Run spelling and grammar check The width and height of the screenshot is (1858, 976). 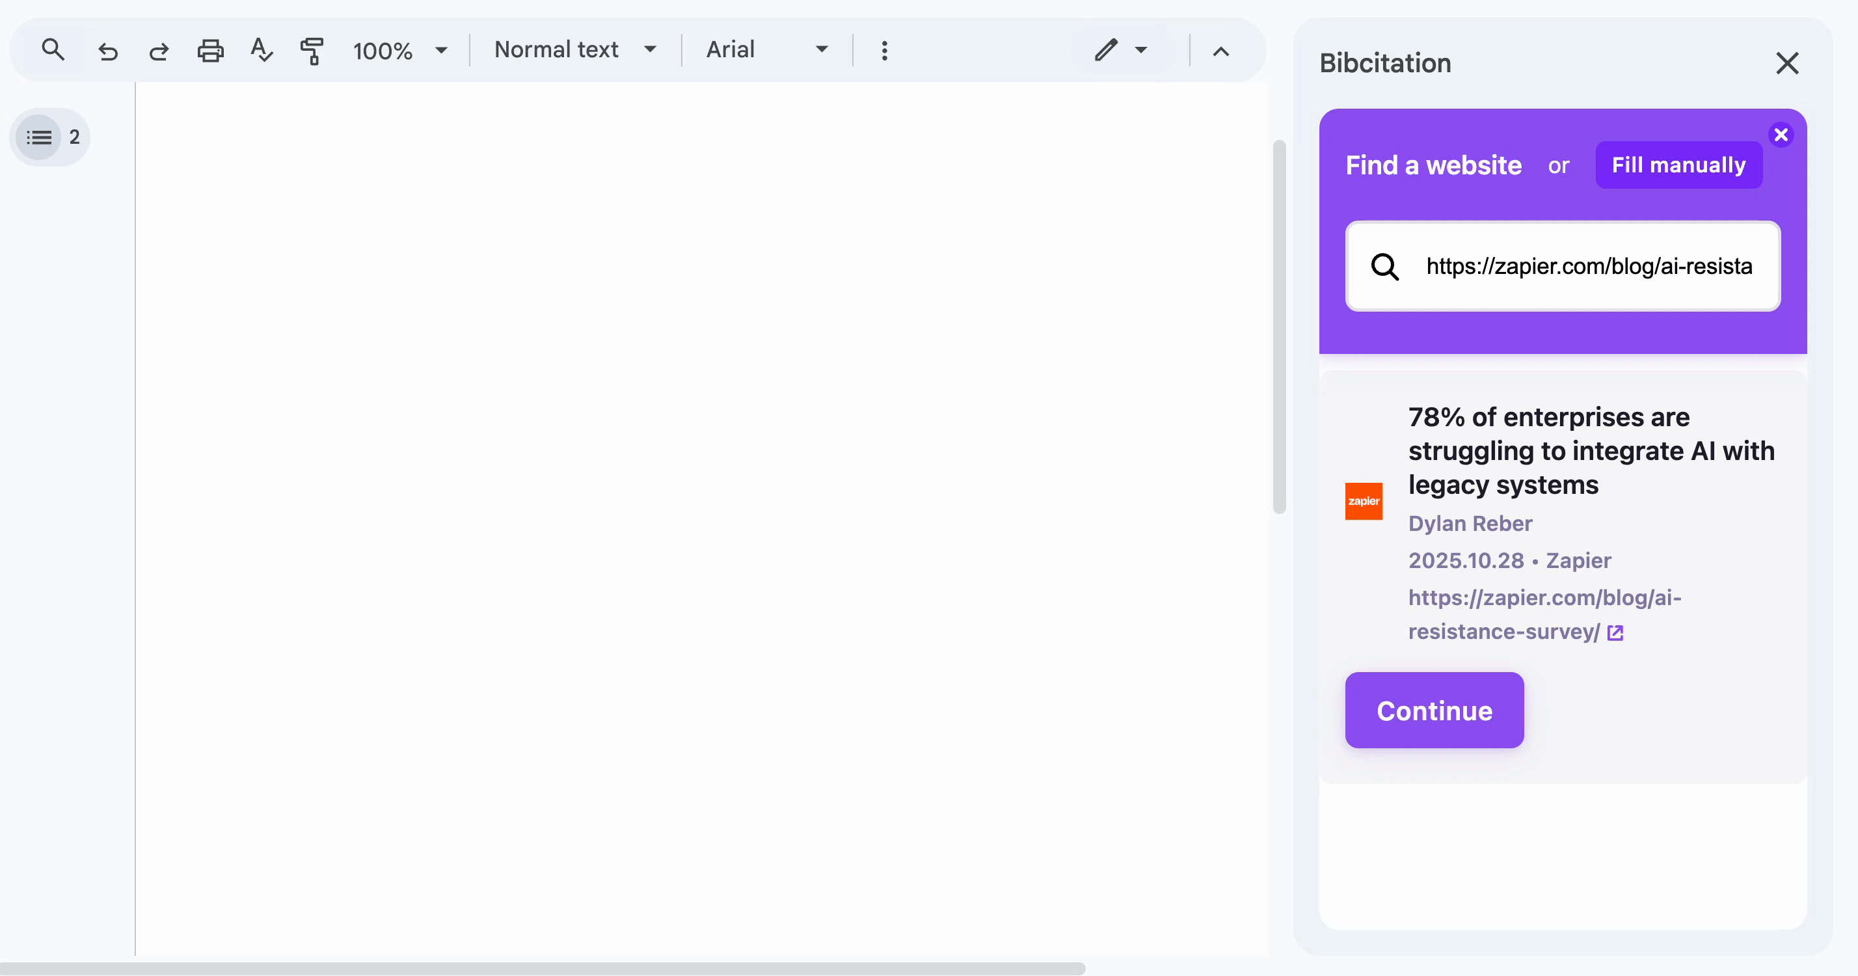pyautogui.click(x=261, y=51)
